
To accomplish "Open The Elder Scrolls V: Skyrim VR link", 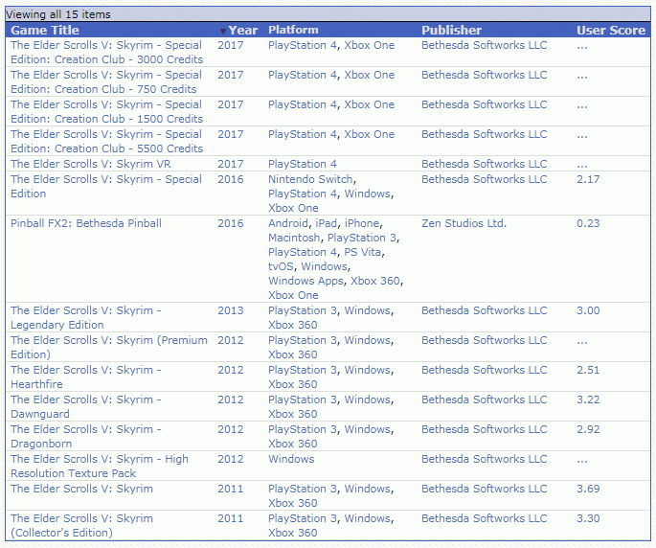I will 91,164.
